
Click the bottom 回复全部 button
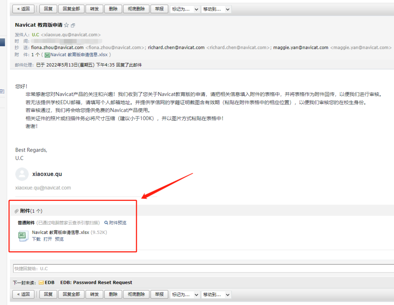[72, 294]
